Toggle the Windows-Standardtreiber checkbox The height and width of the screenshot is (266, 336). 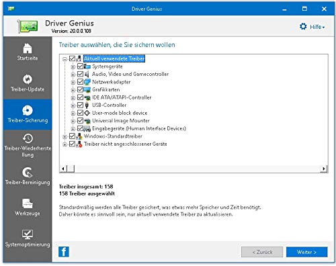72,136
